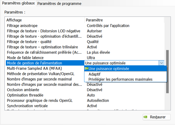Viewport: 175px width, 125px height.
Task: Click the Affichage column header
Action: coord(14,20)
